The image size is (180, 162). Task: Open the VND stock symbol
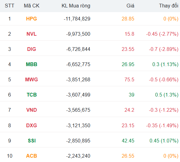tap(32, 110)
